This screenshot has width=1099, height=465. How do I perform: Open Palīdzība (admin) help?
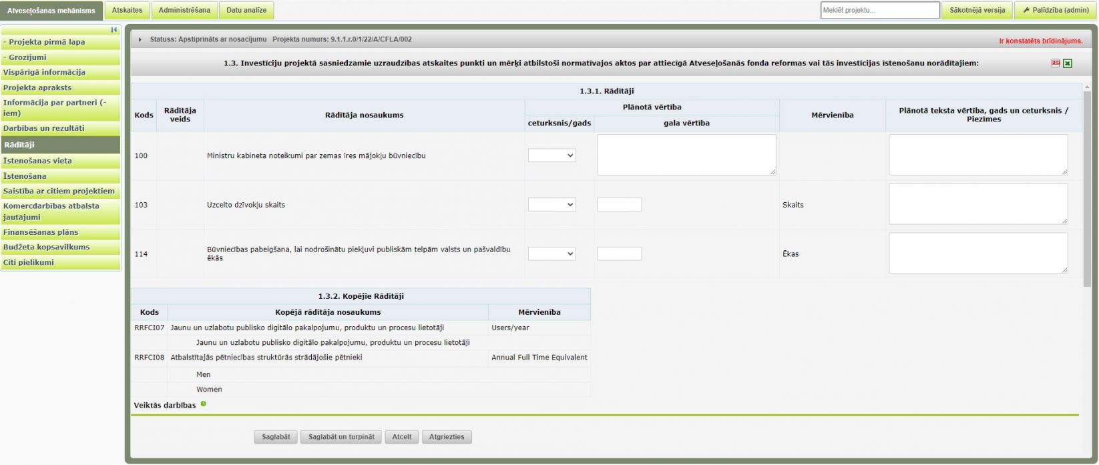(x=1055, y=10)
